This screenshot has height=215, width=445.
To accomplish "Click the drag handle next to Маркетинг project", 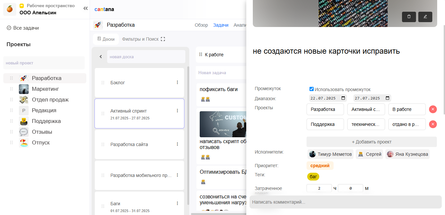I will tap(11, 89).
